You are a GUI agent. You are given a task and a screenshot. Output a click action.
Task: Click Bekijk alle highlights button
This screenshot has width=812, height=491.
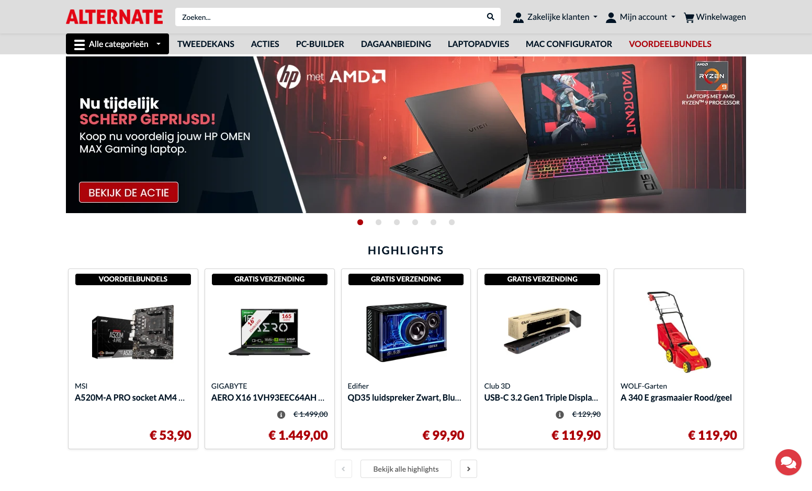[406, 469]
